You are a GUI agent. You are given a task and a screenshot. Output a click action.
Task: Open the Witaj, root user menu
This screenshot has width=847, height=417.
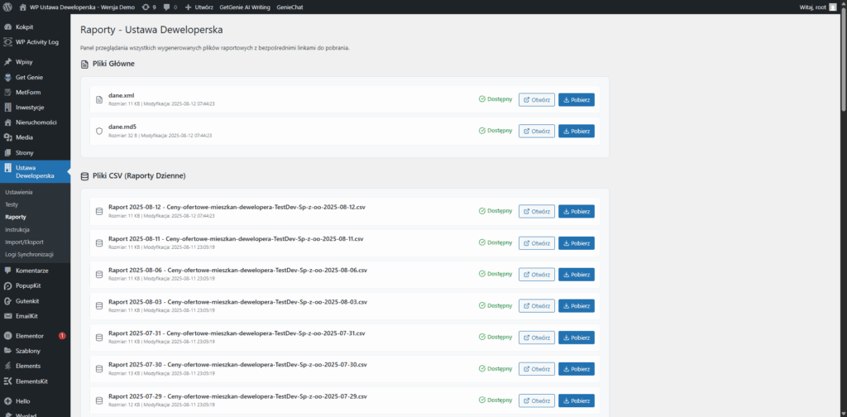tap(818, 7)
